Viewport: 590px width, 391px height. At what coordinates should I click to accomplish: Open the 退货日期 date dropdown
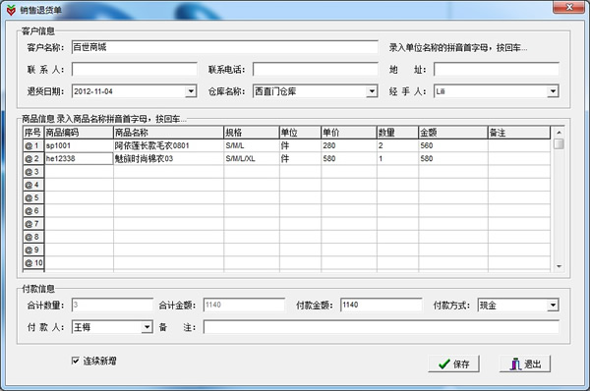pyautogui.click(x=191, y=91)
